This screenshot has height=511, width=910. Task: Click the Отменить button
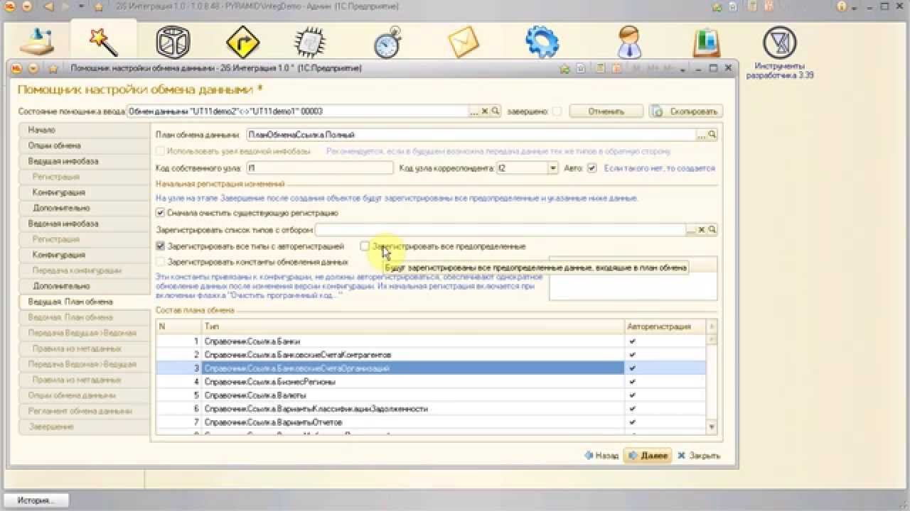[x=606, y=111]
